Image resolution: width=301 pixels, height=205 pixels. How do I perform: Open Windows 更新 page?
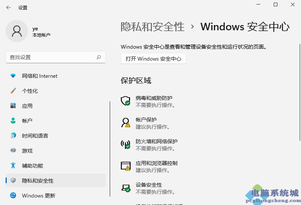(56, 195)
